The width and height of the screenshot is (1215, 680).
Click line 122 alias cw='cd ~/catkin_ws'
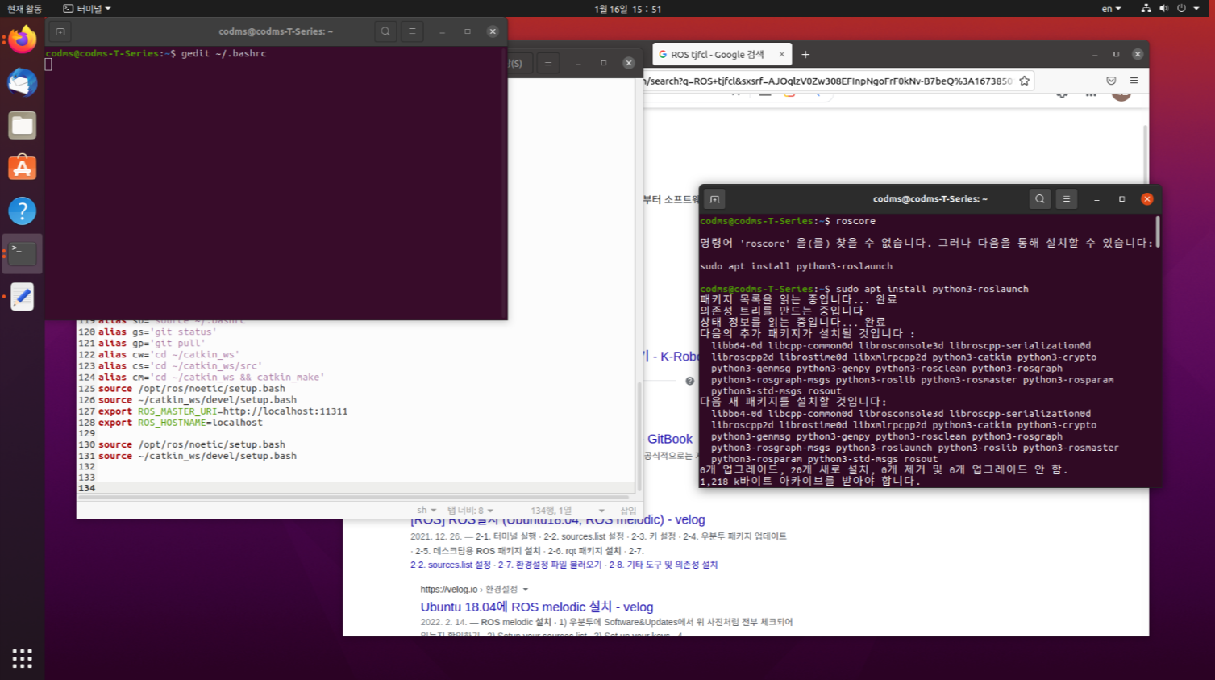click(169, 355)
